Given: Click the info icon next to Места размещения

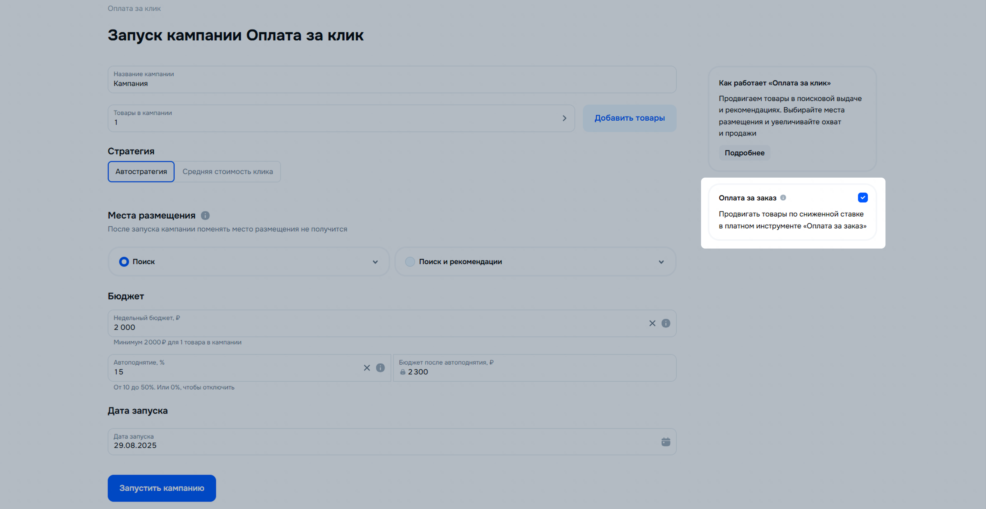Looking at the screenshot, I should pyautogui.click(x=205, y=215).
